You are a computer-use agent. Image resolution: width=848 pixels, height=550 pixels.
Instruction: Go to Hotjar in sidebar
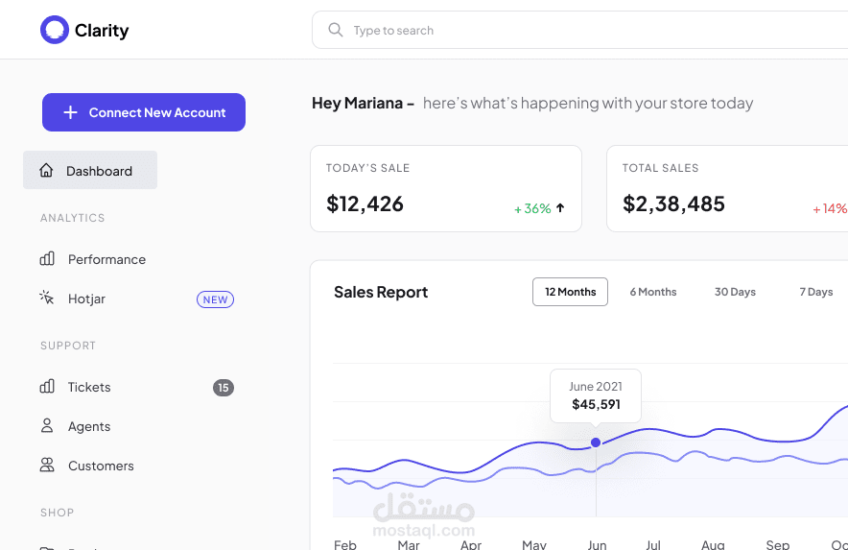point(86,299)
